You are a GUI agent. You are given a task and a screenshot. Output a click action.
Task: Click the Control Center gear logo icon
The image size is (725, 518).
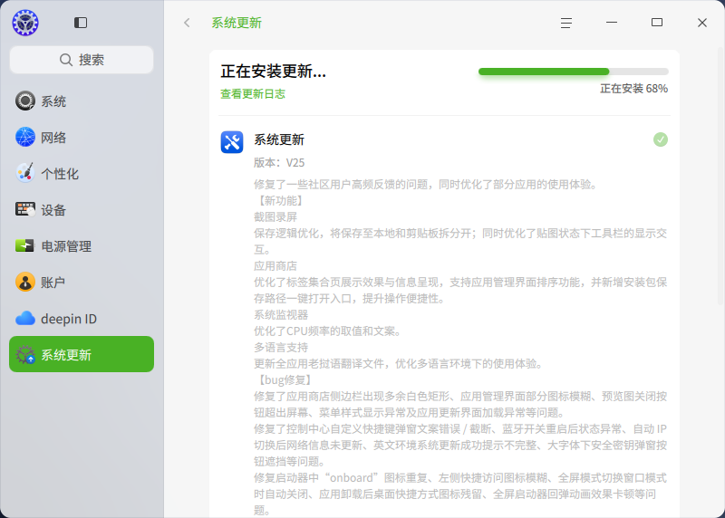click(25, 23)
